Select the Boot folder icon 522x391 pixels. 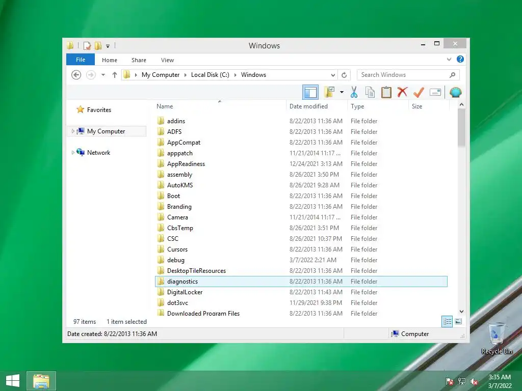[161, 196]
